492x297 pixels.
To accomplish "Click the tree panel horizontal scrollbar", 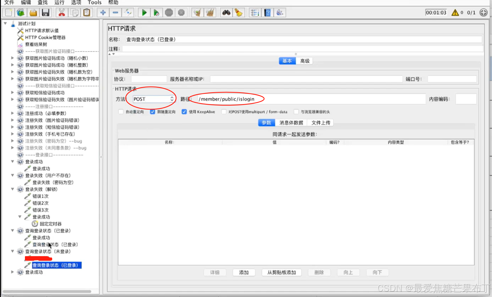I will pyautogui.click(x=47, y=291).
